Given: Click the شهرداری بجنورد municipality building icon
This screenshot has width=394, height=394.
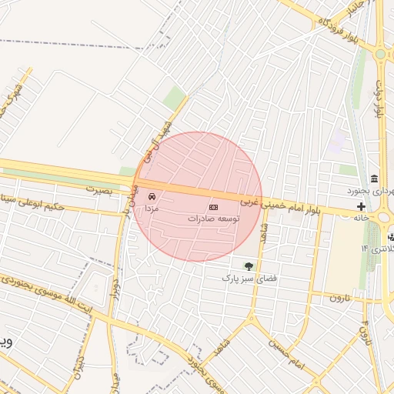Looking at the screenshot, I should [x=375, y=179].
